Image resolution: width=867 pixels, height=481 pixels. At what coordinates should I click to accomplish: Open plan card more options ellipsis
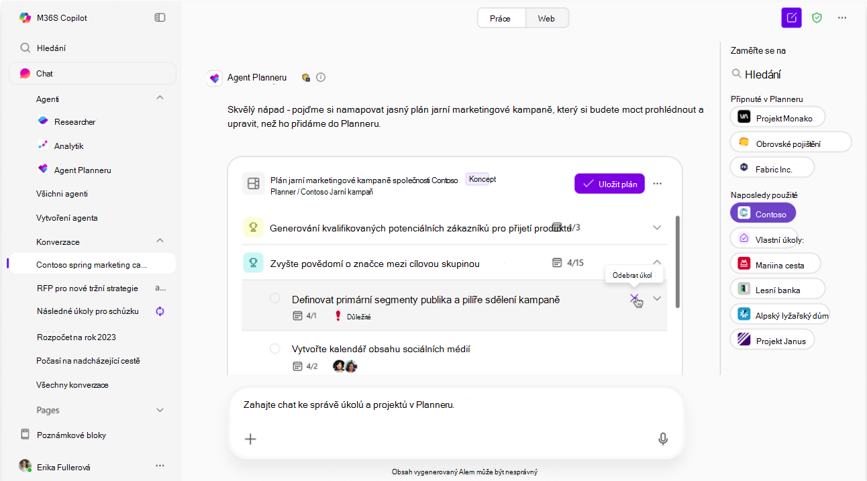pyautogui.click(x=658, y=184)
